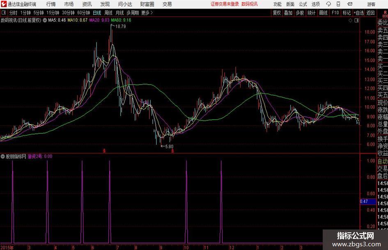Switch to 周线 weekly period
Image resolution: width=388 pixels, height=250 pixels.
click(108, 13)
